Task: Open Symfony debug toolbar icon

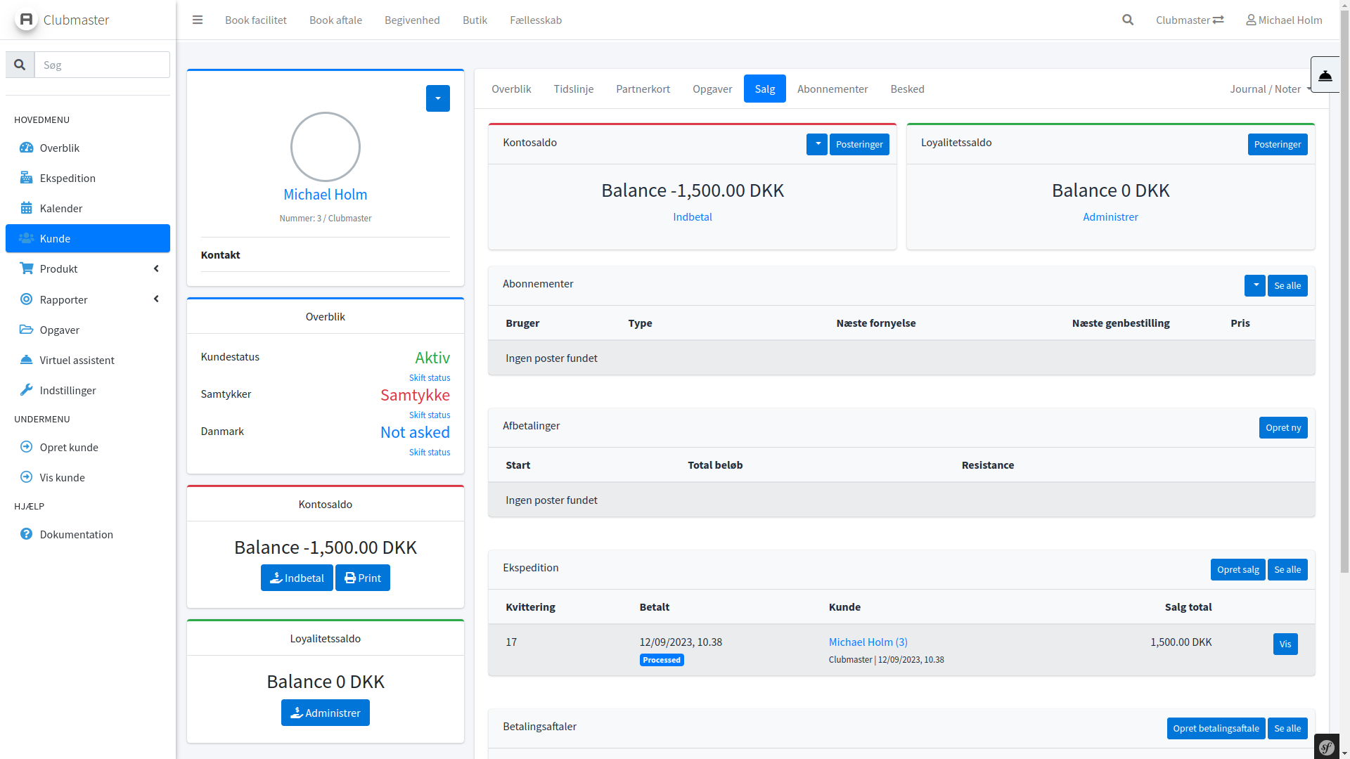Action: [1327, 747]
